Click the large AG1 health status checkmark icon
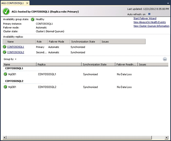This screenshot has width=171, height=141. (x=6, y=11)
